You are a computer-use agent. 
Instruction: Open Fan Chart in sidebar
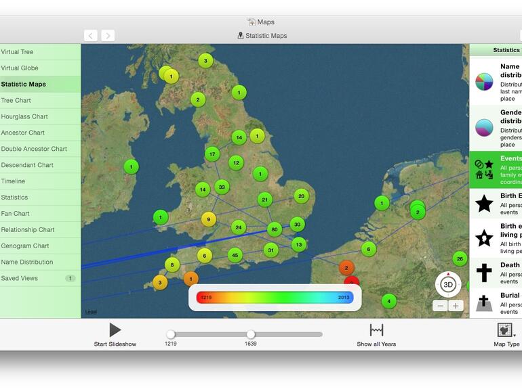40,214
